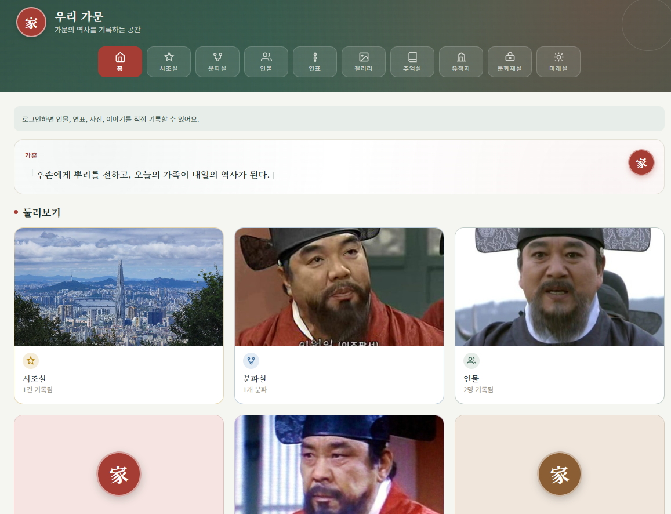Switch to the 갤러리 tab

(364, 61)
